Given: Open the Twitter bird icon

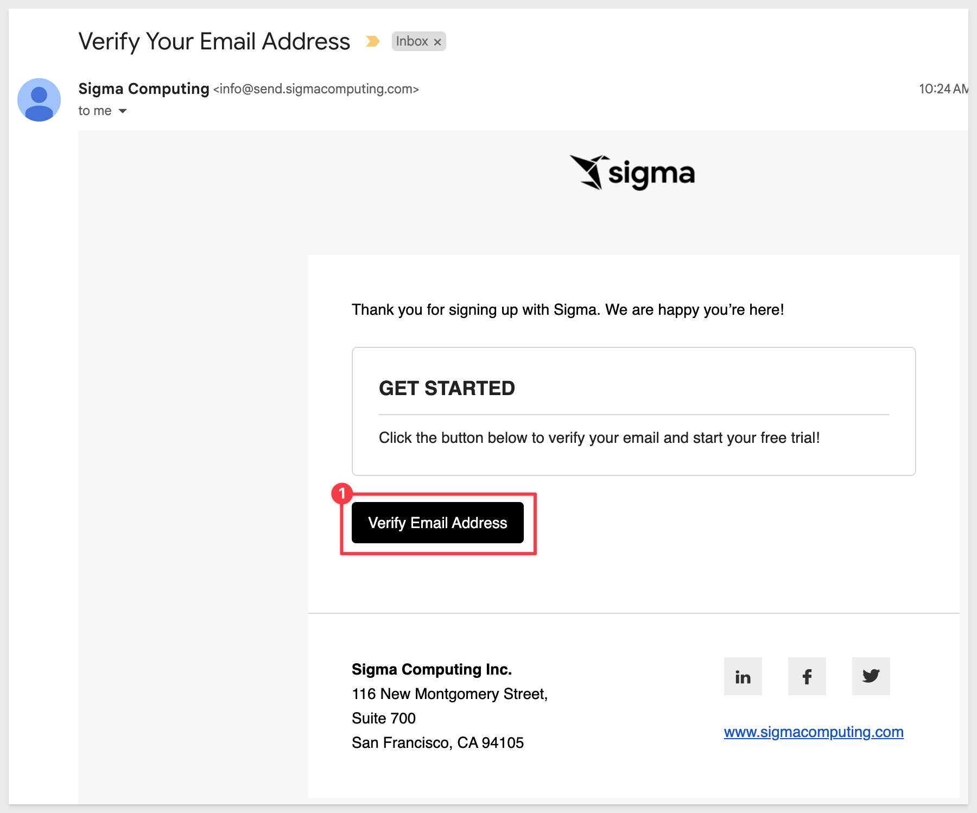Looking at the screenshot, I should pyautogui.click(x=871, y=676).
